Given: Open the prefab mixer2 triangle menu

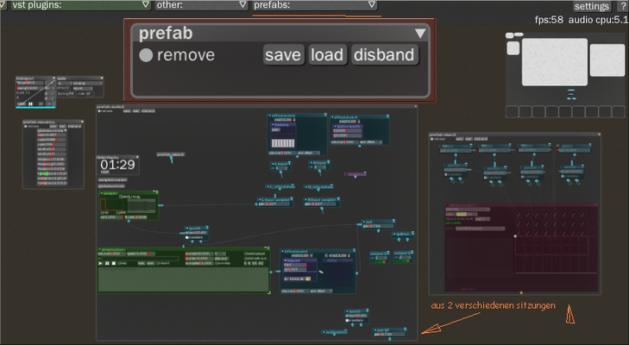Looking at the screenshot, I should [x=600, y=135].
